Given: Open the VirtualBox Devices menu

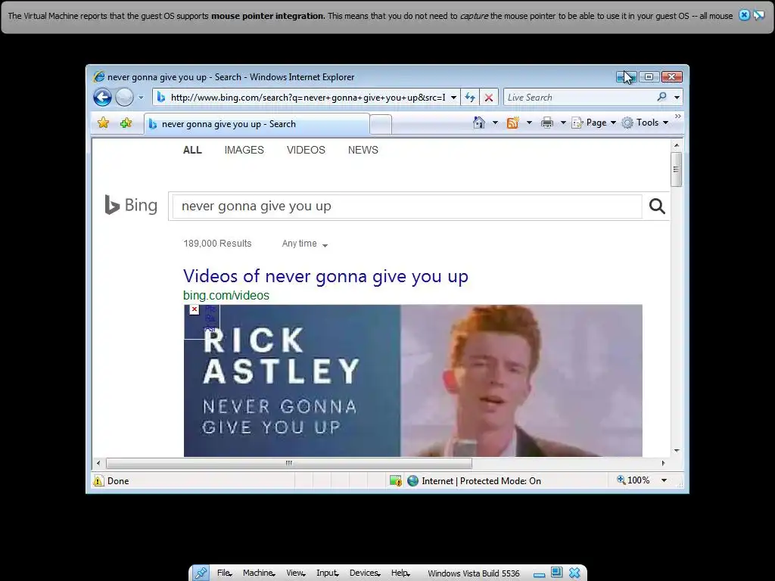Looking at the screenshot, I should pos(365,573).
